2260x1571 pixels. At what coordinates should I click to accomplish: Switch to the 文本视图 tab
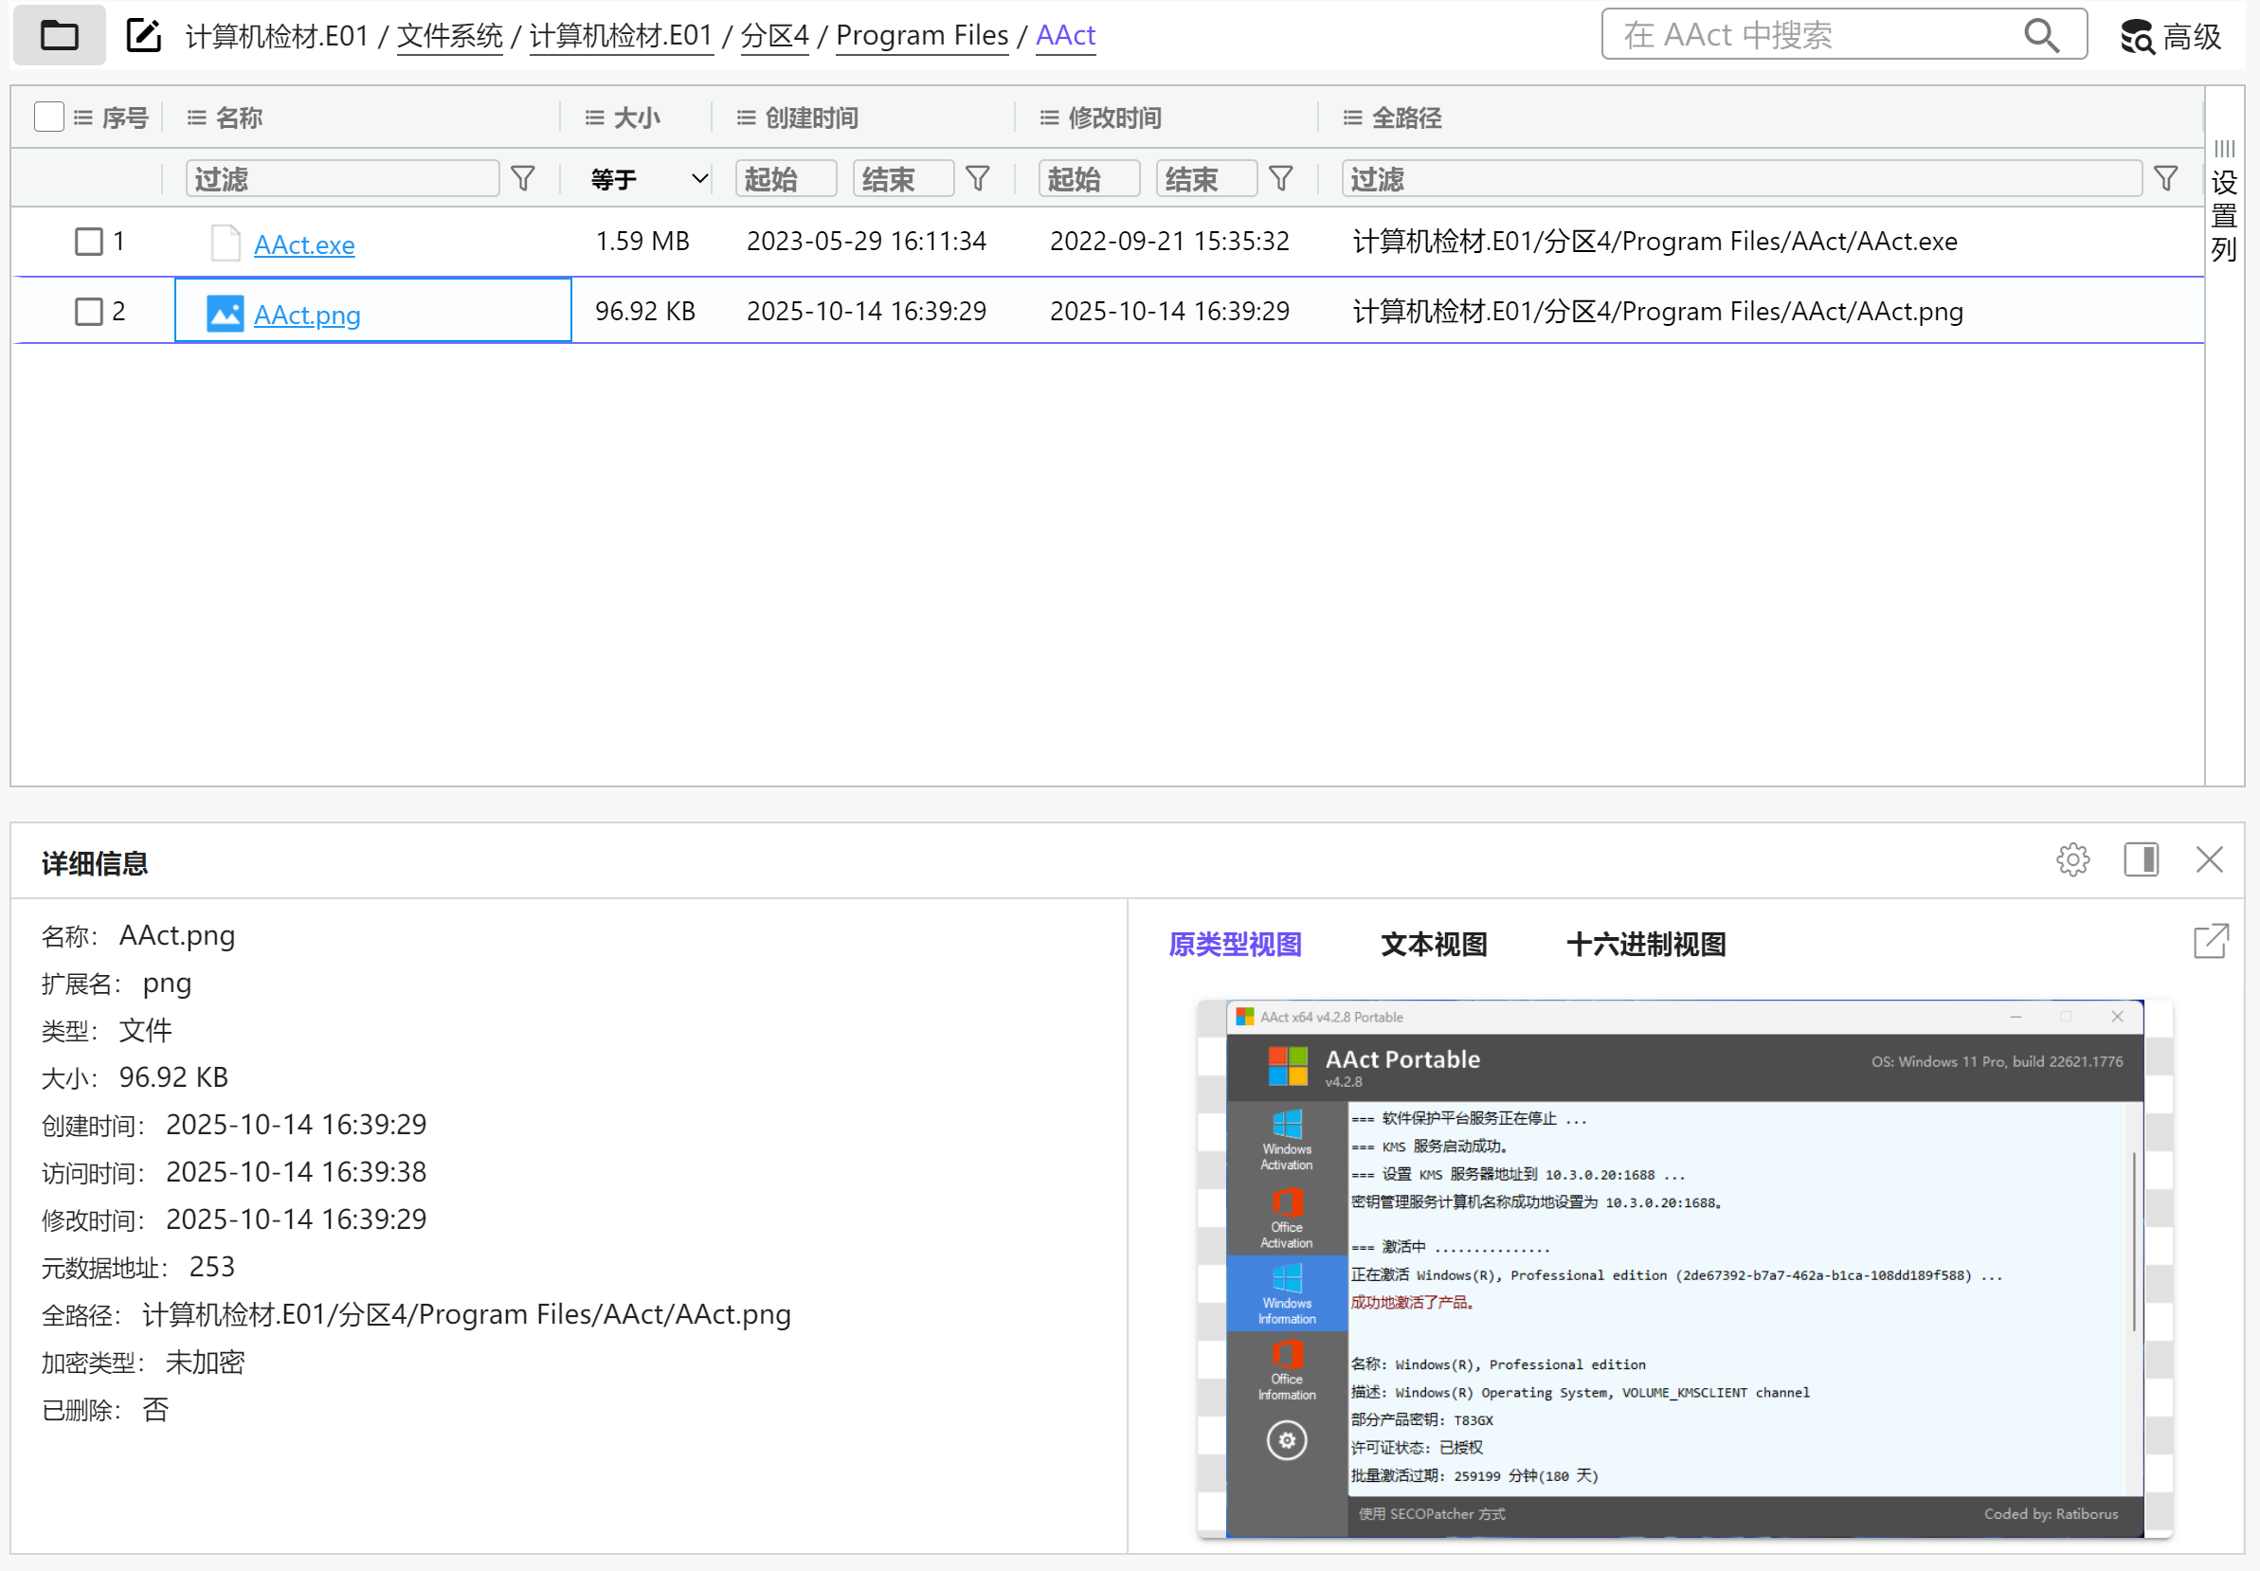(x=1433, y=944)
